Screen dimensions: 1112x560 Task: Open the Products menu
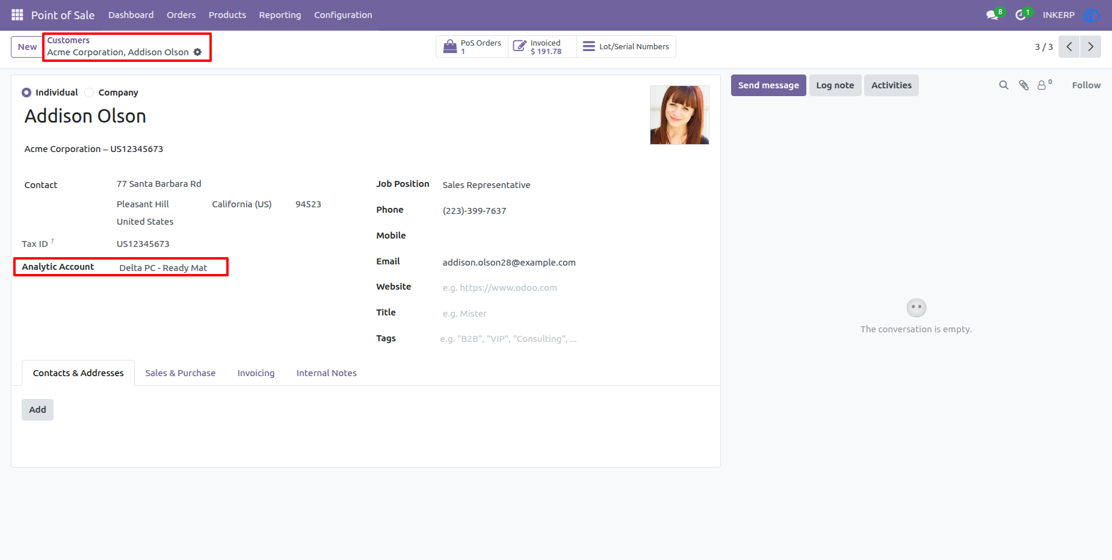click(227, 15)
